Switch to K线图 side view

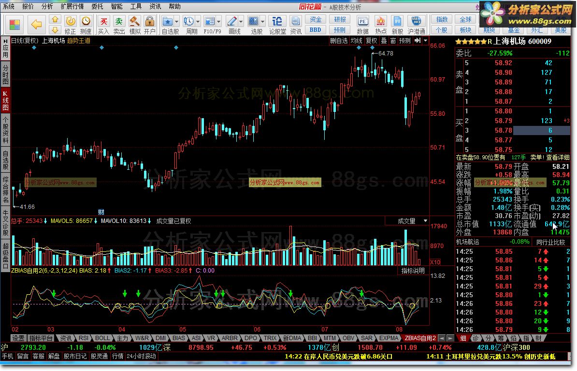[x=5, y=100]
